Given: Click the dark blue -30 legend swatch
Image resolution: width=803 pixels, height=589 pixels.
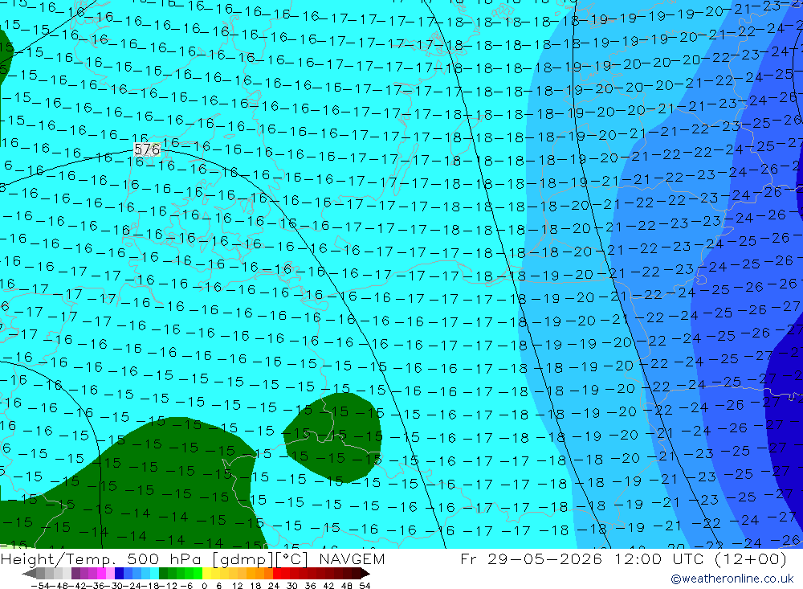Looking at the screenshot, I should click(x=119, y=574).
